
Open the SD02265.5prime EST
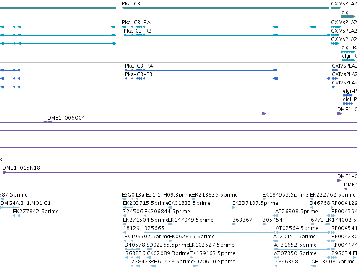168,245
